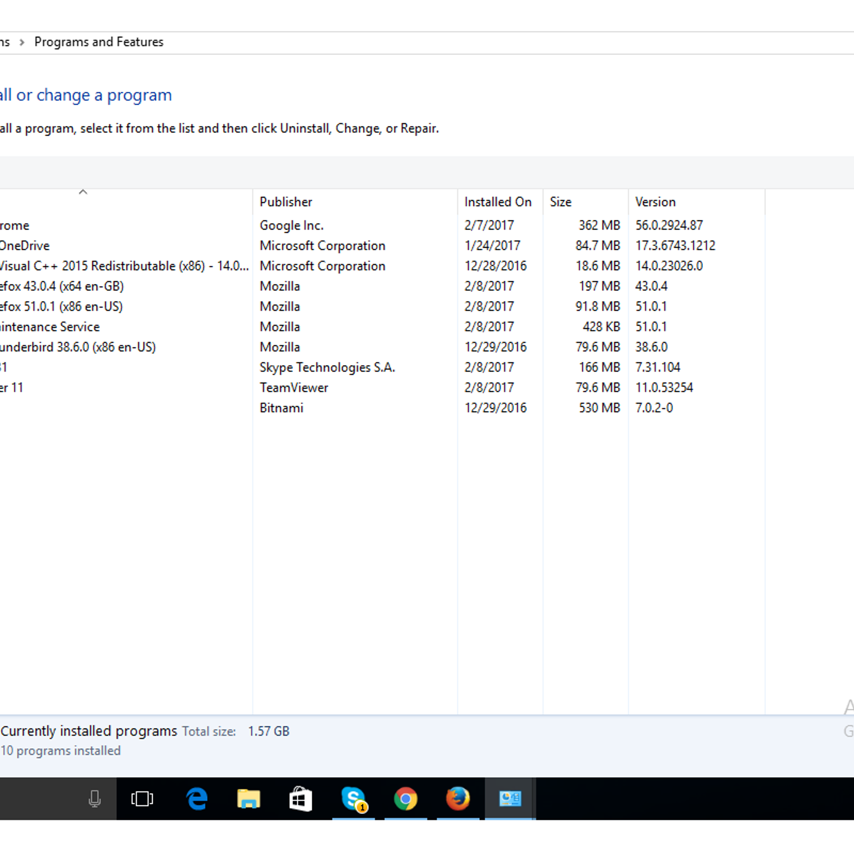The image size is (854, 854).
Task: Click the 11.0.53254 version cell
Action: (x=664, y=388)
